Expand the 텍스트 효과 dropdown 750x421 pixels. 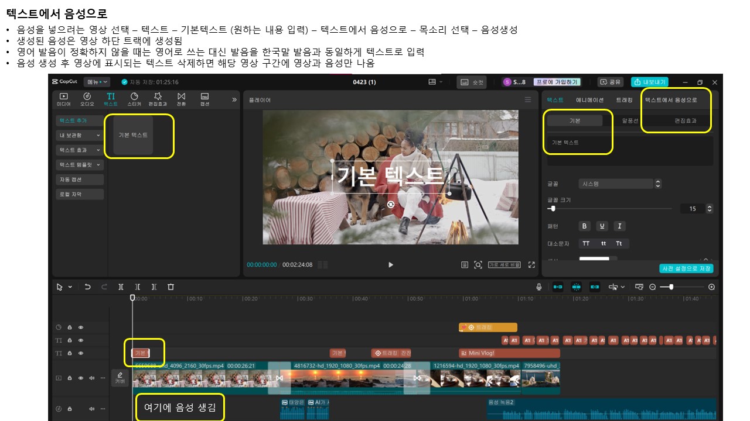(80, 150)
